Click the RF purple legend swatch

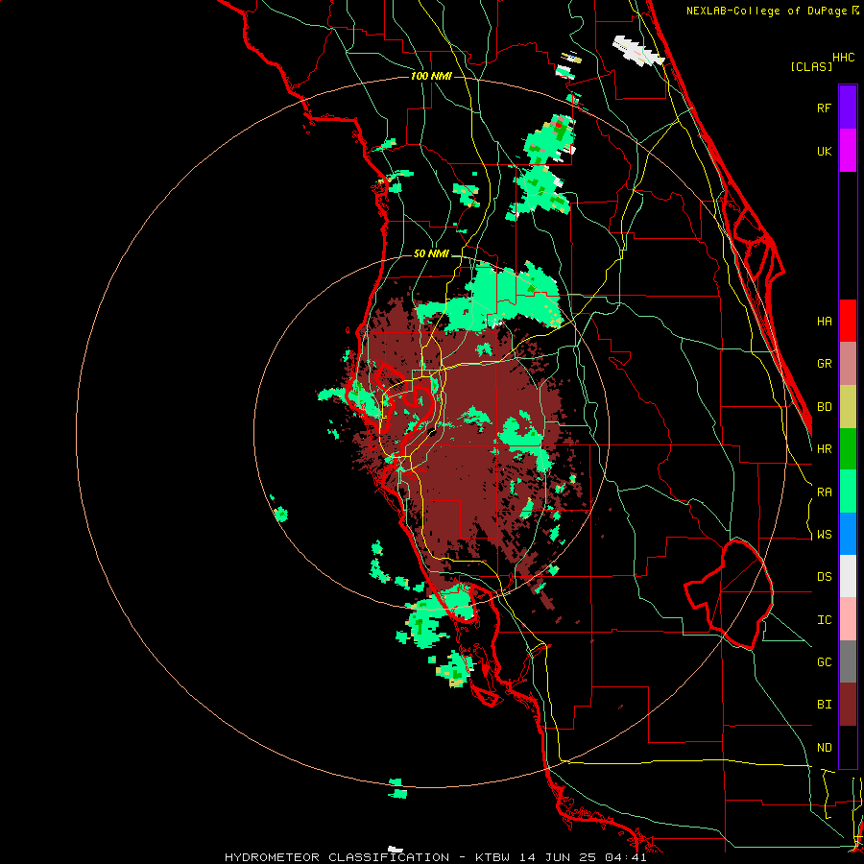click(x=848, y=108)
